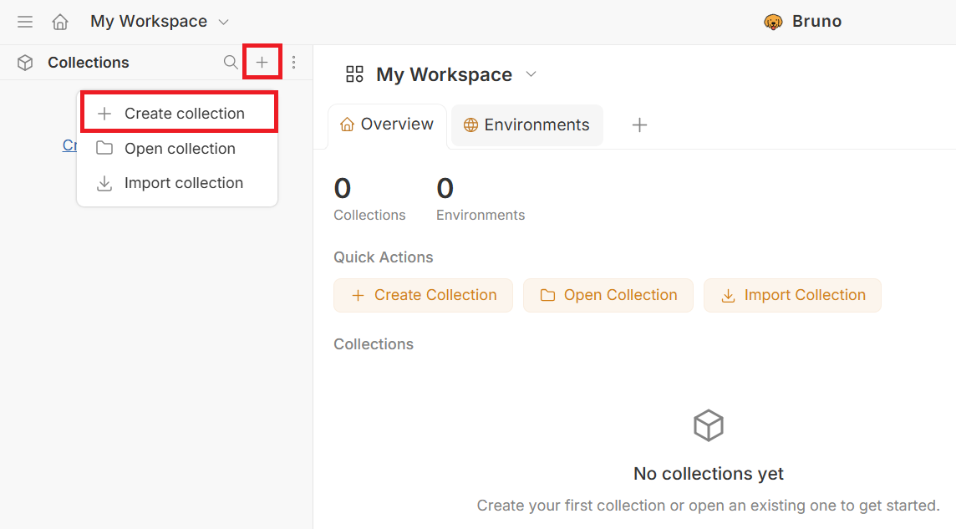Search collections with the magnifier icon
Screen dimensions: 956x529
[x=231, y=63]
